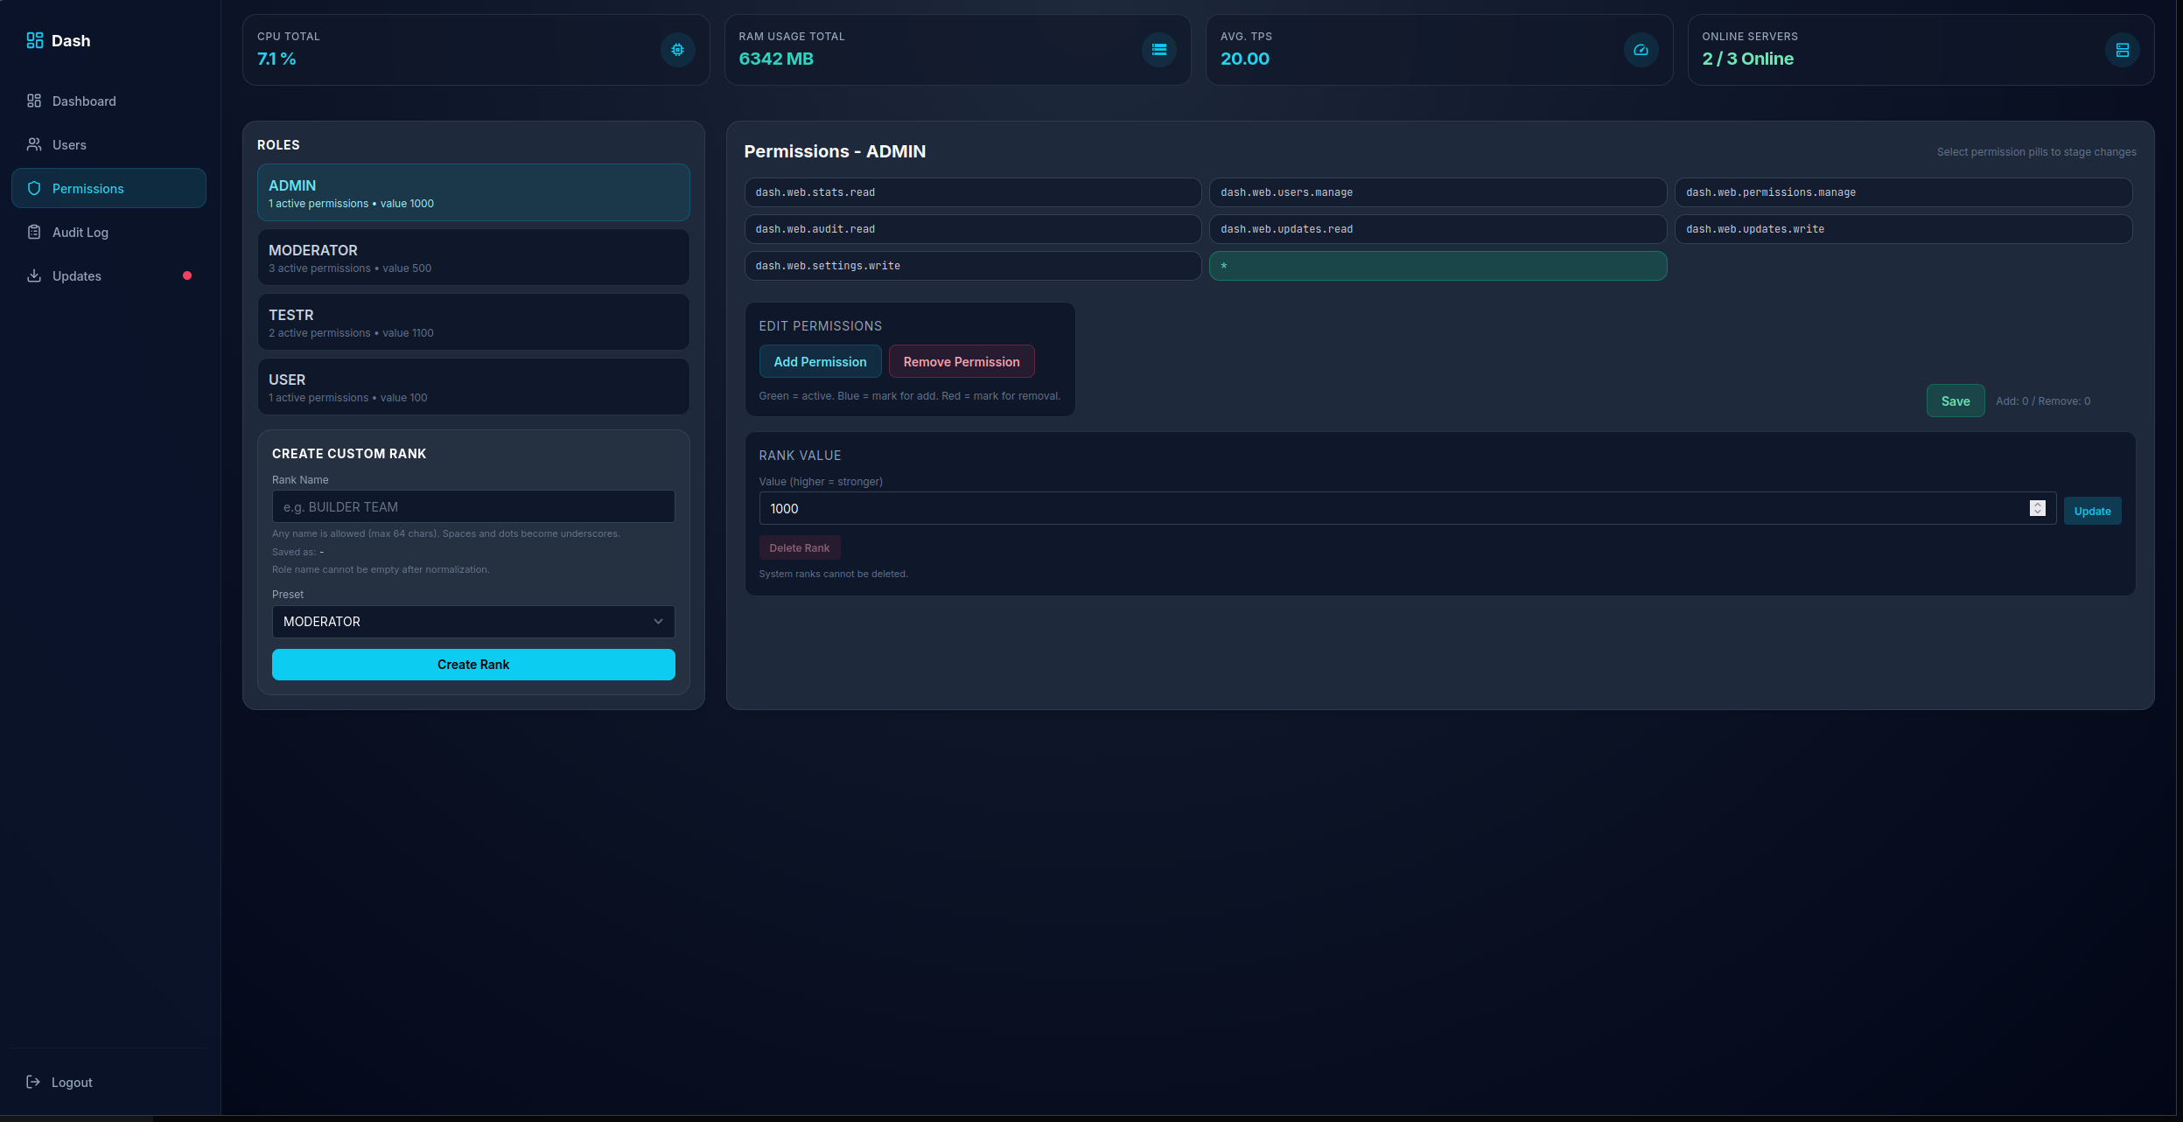This screenshot has width=2183, height=1122.
Task: Select the ADMIN role
Action: click(473, 192)
